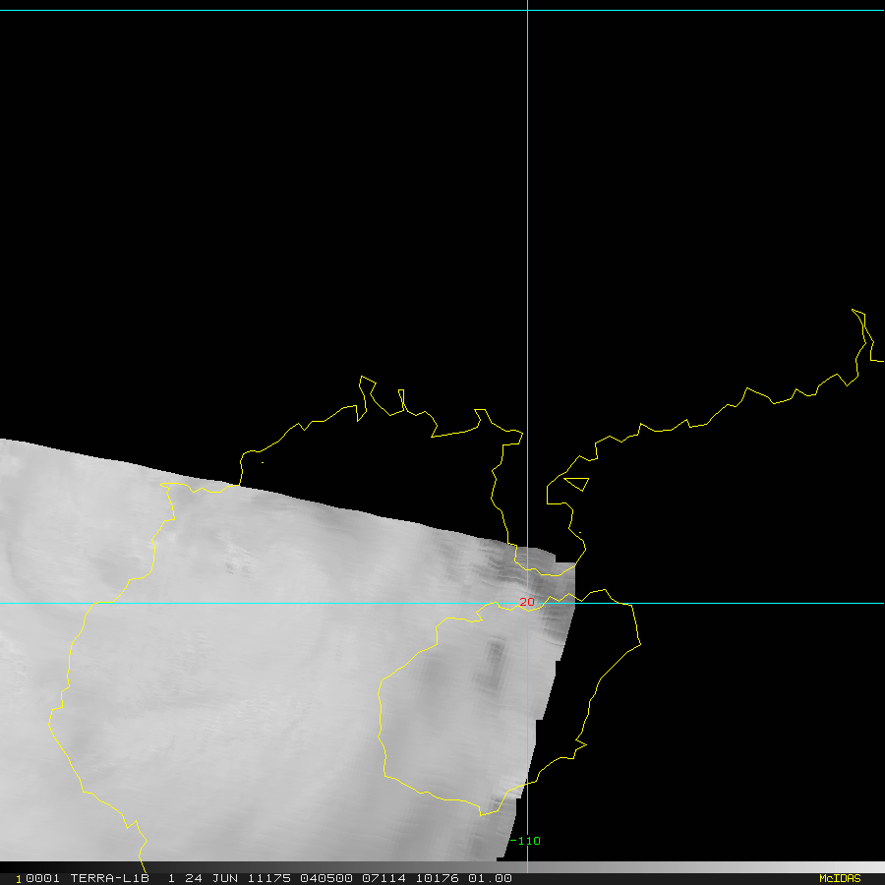This screenshot has width=885, height=885.
Task: Click the small triangular island outline
Action: tap(576, 483)
